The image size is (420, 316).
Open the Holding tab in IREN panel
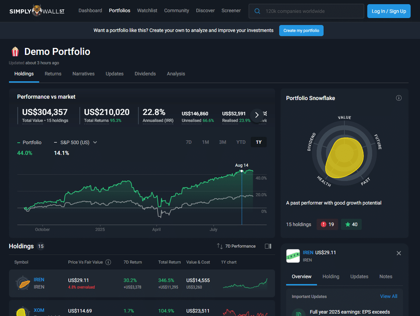click(x=331, y=276)
